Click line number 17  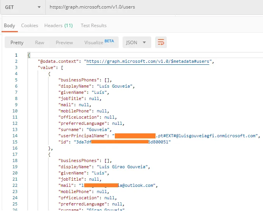[x=15, y=154]
